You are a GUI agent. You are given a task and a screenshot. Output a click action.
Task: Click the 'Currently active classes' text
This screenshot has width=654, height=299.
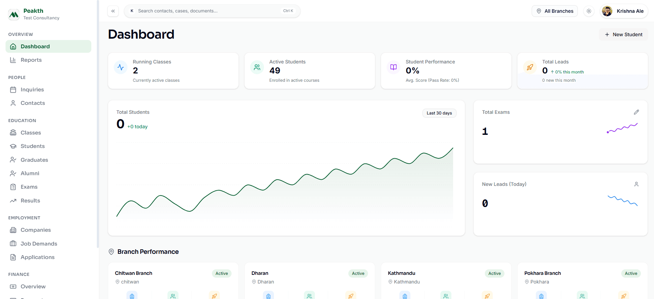156,80
